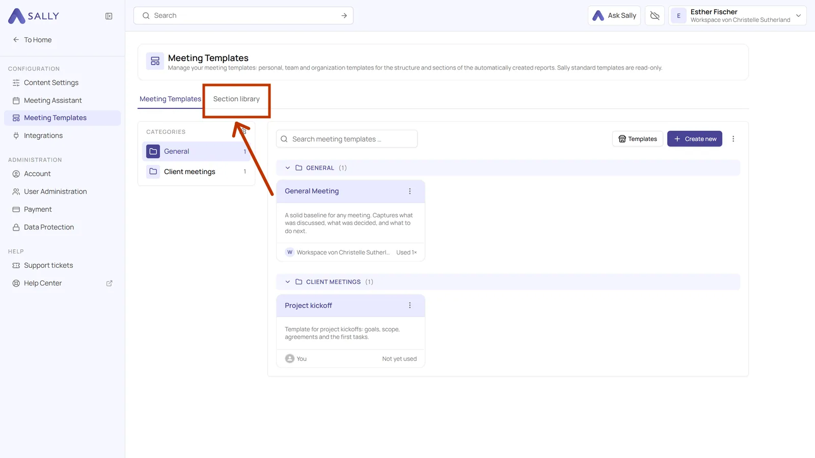Click Create new template button
Viewport: 815px width, 458px height.
pos(695,139)
